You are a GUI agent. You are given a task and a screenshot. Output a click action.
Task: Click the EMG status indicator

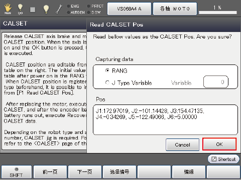[73, 6]
